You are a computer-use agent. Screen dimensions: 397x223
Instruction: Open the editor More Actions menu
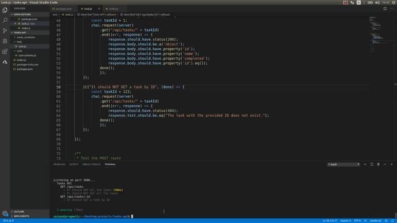click(x=391, y=8)
